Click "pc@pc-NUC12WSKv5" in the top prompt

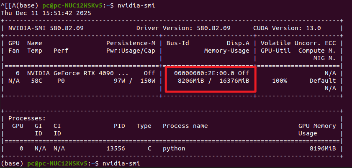pyautogui.click(x=72, y=5)
